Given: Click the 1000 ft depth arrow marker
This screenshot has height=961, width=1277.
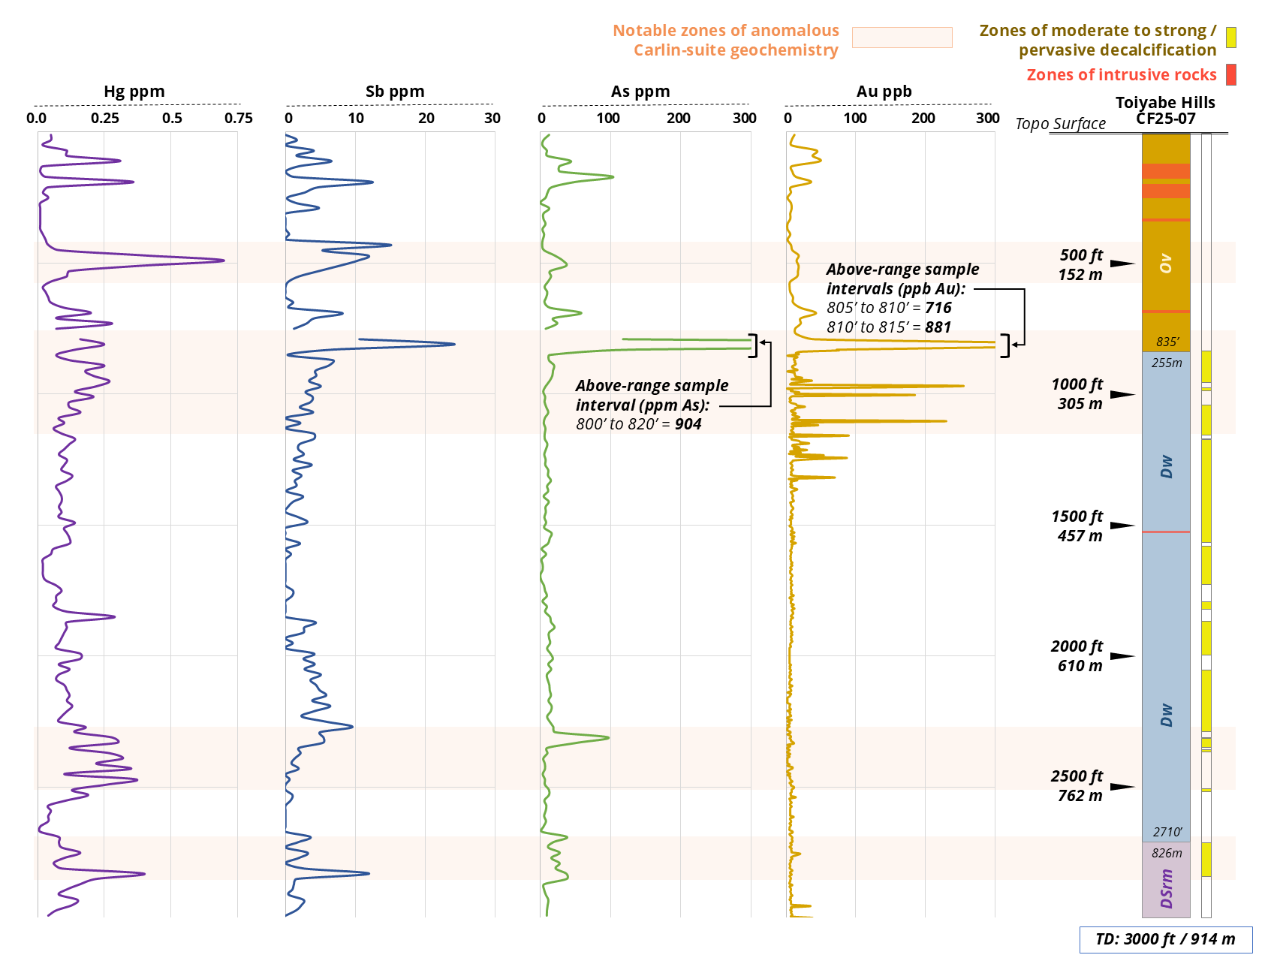Looking at the screenshot, I should pos(1122,394).
